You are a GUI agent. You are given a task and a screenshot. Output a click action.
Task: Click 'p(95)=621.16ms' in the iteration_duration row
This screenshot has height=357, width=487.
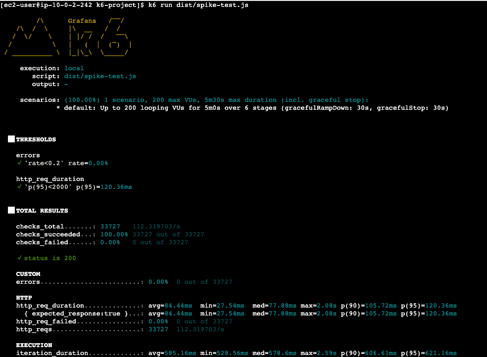tap(429, 353)
